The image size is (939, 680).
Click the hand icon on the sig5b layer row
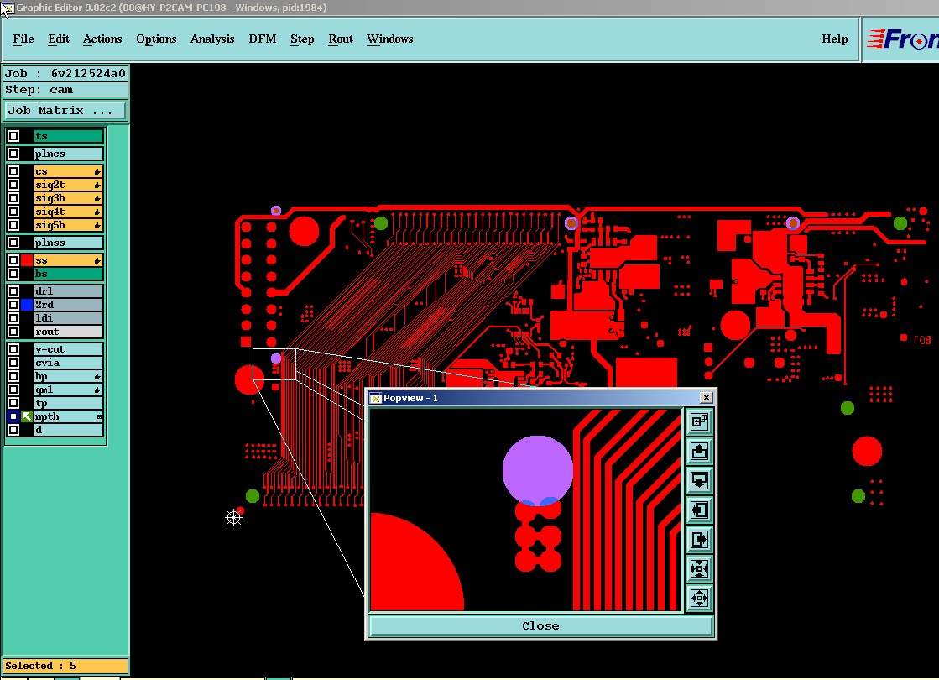97,226
